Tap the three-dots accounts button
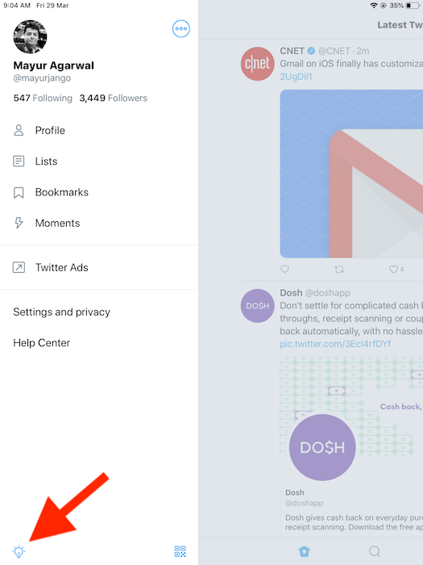The width and height of the screenshot is (423, 565). pos(181,28)
